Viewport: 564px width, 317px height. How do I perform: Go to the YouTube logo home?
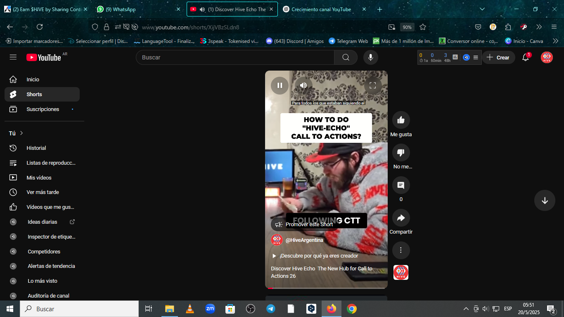pos(44,57)
